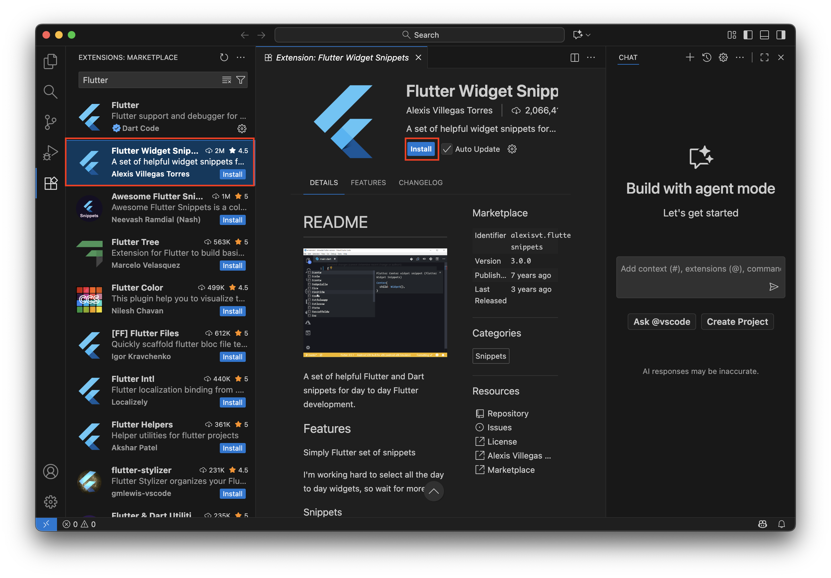
Task: Select the Extension: Flutter Widget Snippets tab
Action: coord(342,58)
